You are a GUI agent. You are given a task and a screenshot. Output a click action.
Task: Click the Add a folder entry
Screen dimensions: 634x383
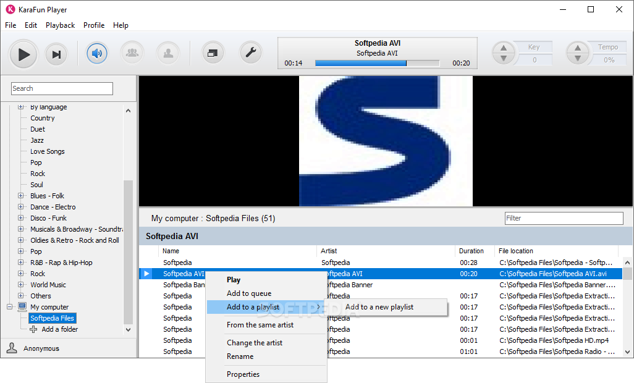(60, 329)
